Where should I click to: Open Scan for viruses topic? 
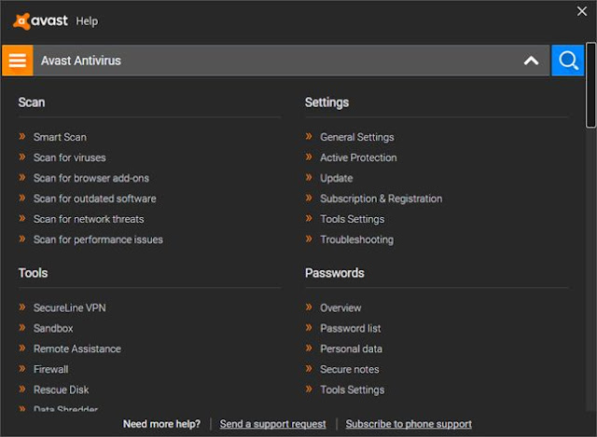click(x=69, y=157)
